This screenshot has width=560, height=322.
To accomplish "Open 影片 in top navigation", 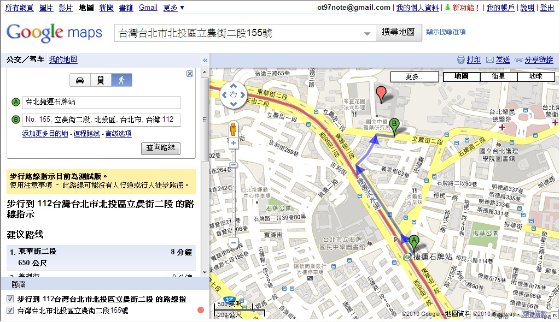I will coord(66,8).
